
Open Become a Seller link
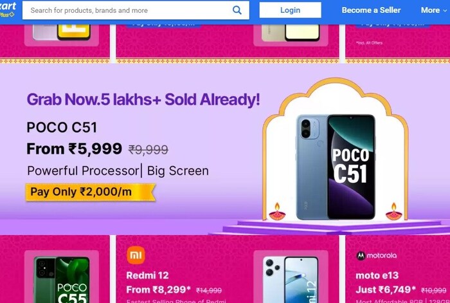(x=371, y=10)
